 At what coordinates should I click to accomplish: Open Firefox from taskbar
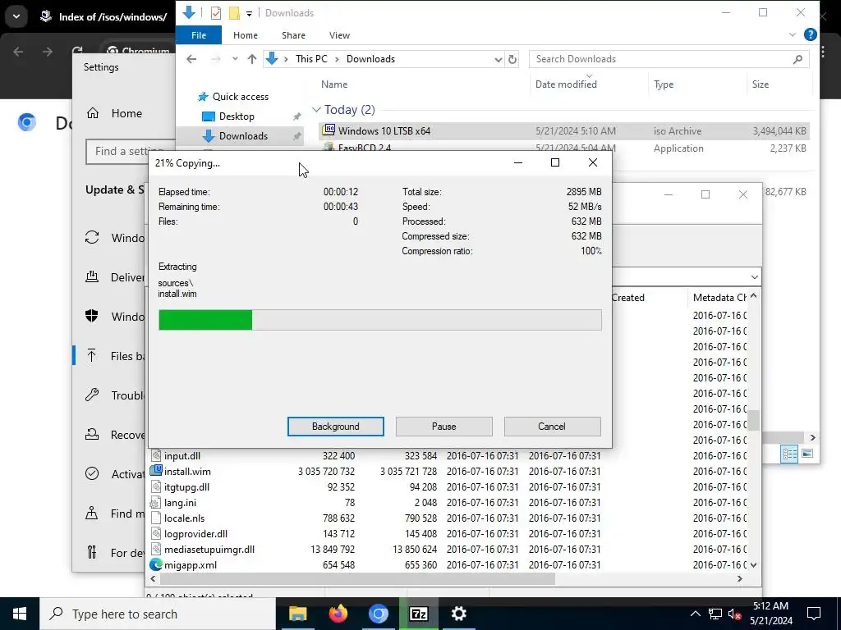[338, 614]
